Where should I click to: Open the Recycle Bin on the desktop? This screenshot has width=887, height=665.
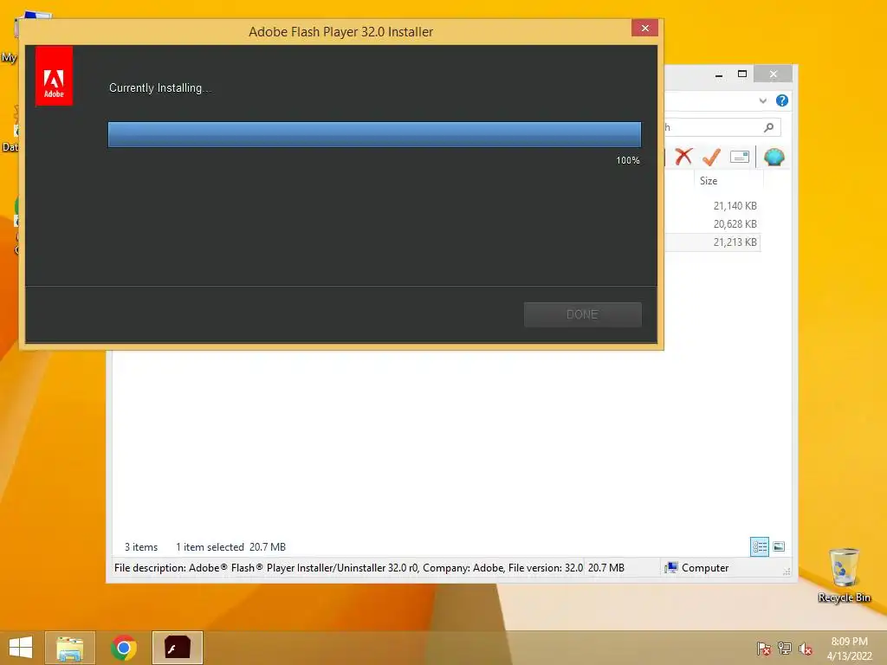pos(844,575)
